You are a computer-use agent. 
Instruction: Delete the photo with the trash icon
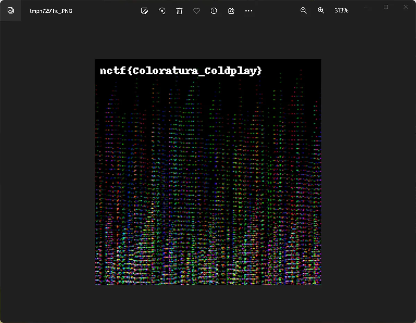179,11
